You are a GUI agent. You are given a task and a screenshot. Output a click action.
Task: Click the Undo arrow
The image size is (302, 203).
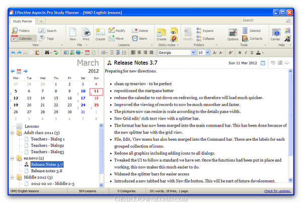coord(13,52)
